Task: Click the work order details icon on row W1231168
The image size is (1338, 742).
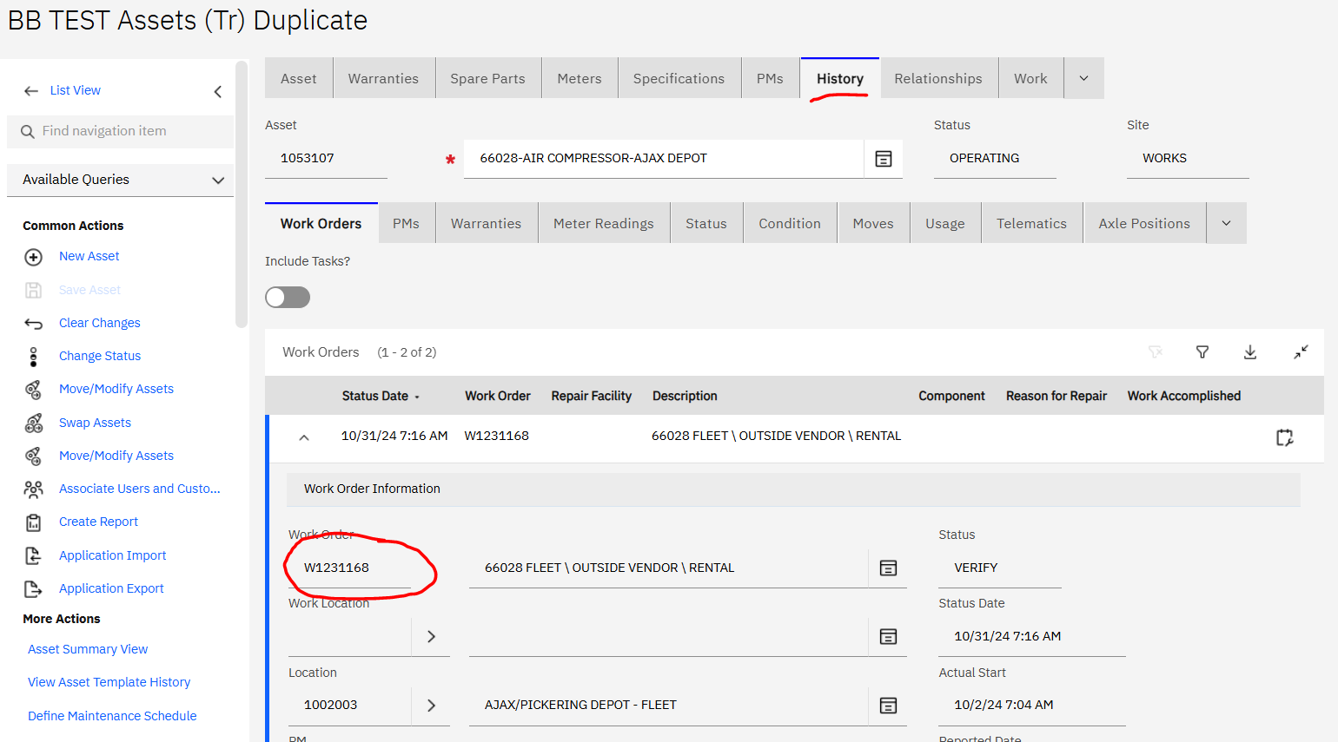Action: [x=1285, y=437]
